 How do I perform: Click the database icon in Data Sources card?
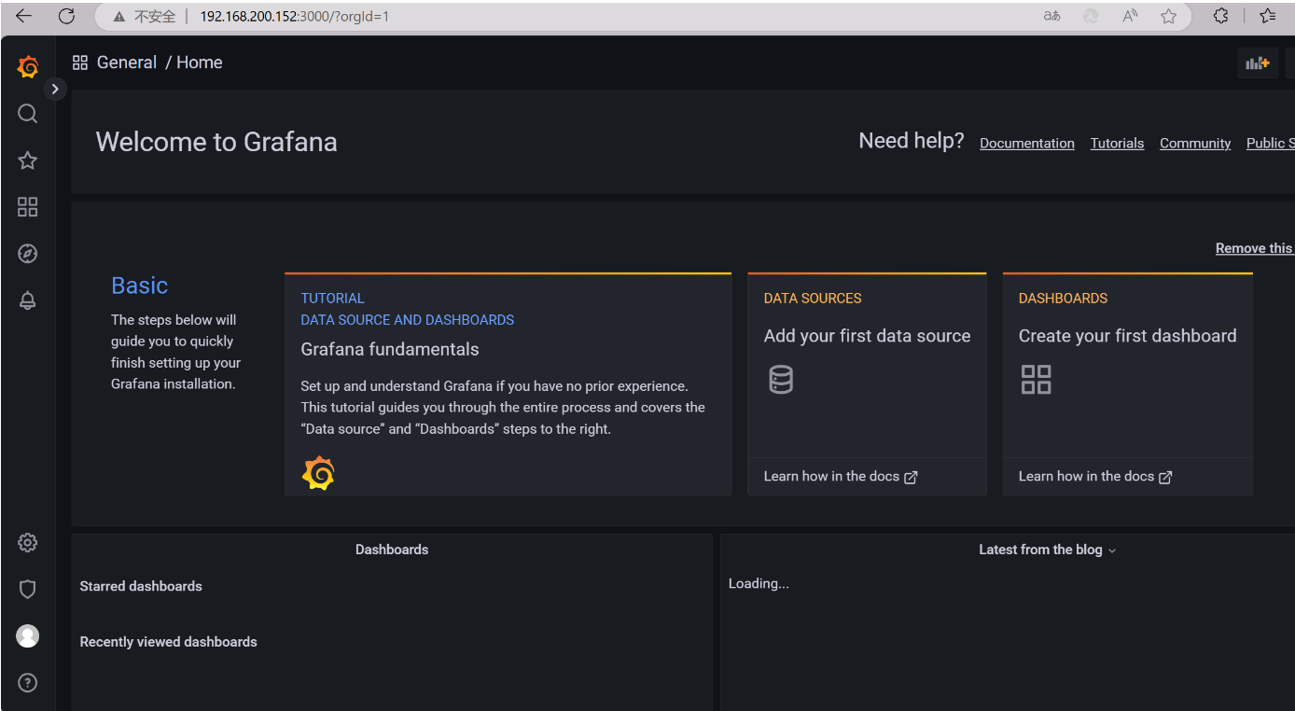tap(781, 380)
